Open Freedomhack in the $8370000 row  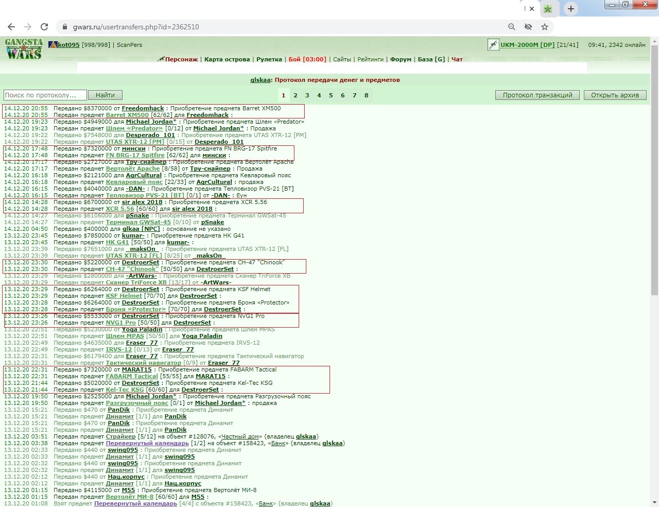coord(143,108)
